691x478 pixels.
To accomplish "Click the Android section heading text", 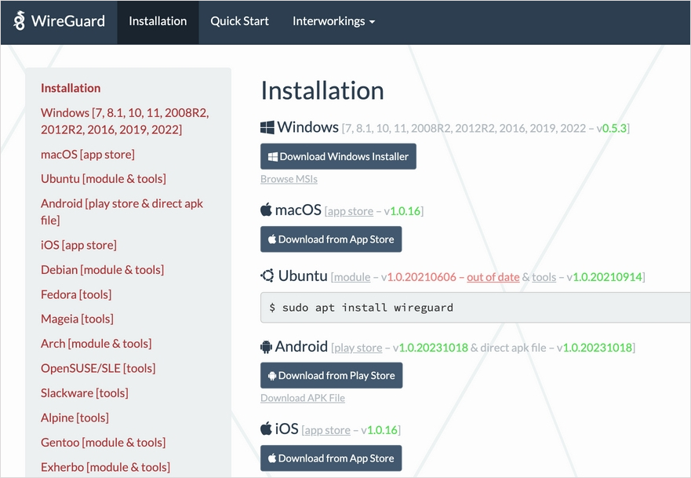I will tap(301, 347).
